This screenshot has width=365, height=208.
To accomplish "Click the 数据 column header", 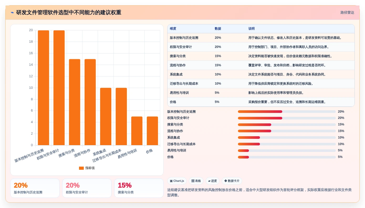I will coord(218,29).
